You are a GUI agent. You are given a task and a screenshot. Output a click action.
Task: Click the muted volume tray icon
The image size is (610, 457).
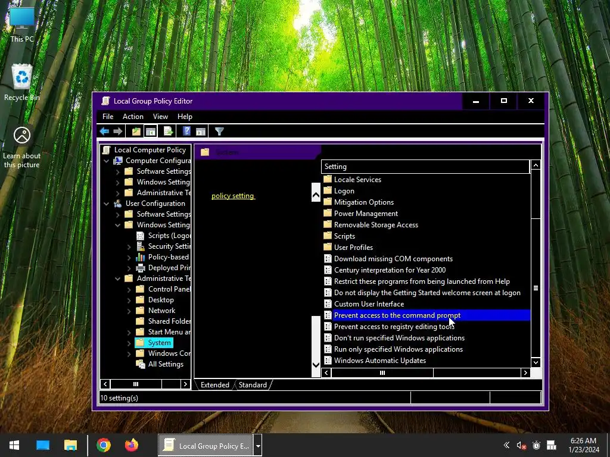(x=521, y=445)
